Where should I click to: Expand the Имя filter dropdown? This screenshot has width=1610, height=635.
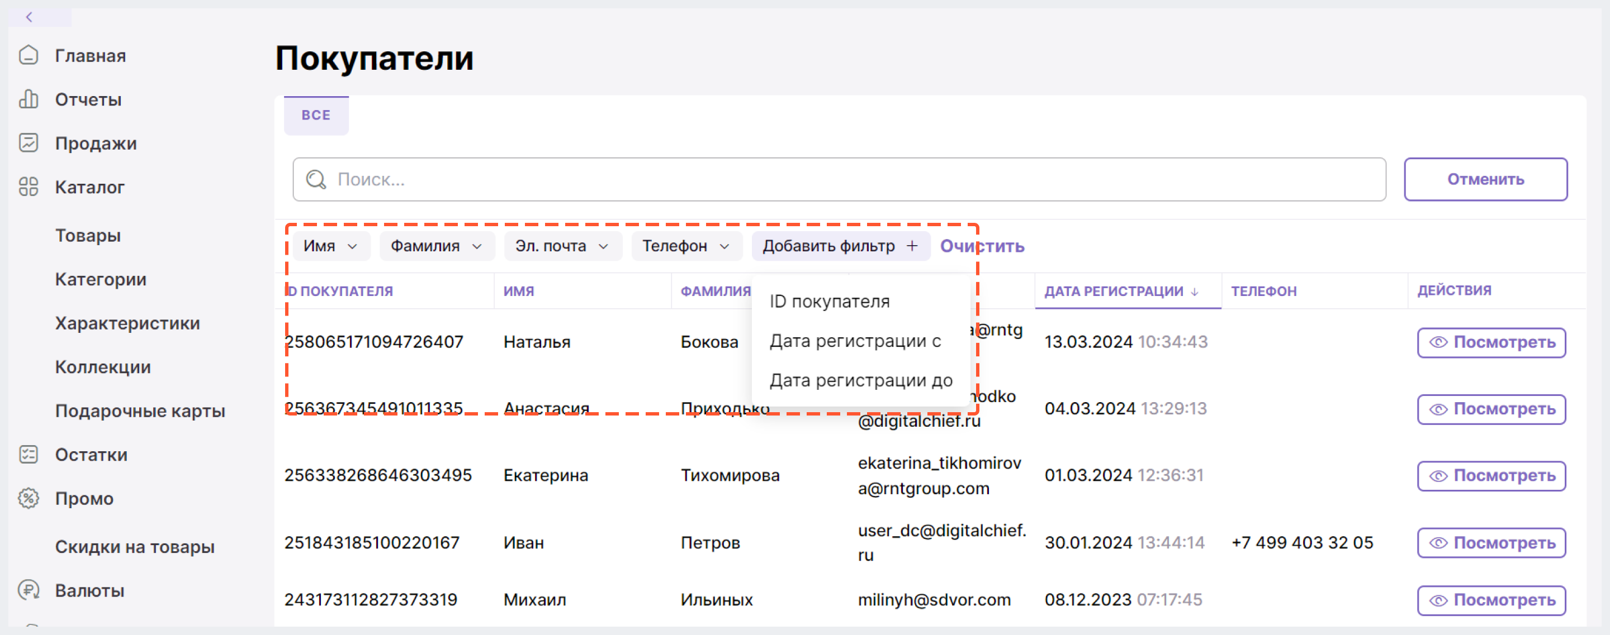[332, 246]
